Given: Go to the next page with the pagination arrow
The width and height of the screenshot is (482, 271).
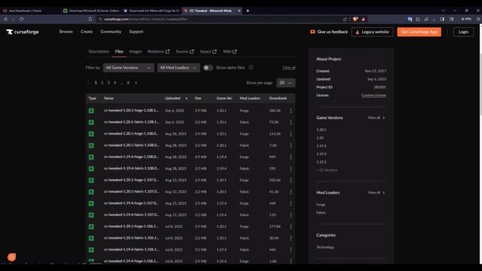Looking at the screenshot, I should click(136, 83).
